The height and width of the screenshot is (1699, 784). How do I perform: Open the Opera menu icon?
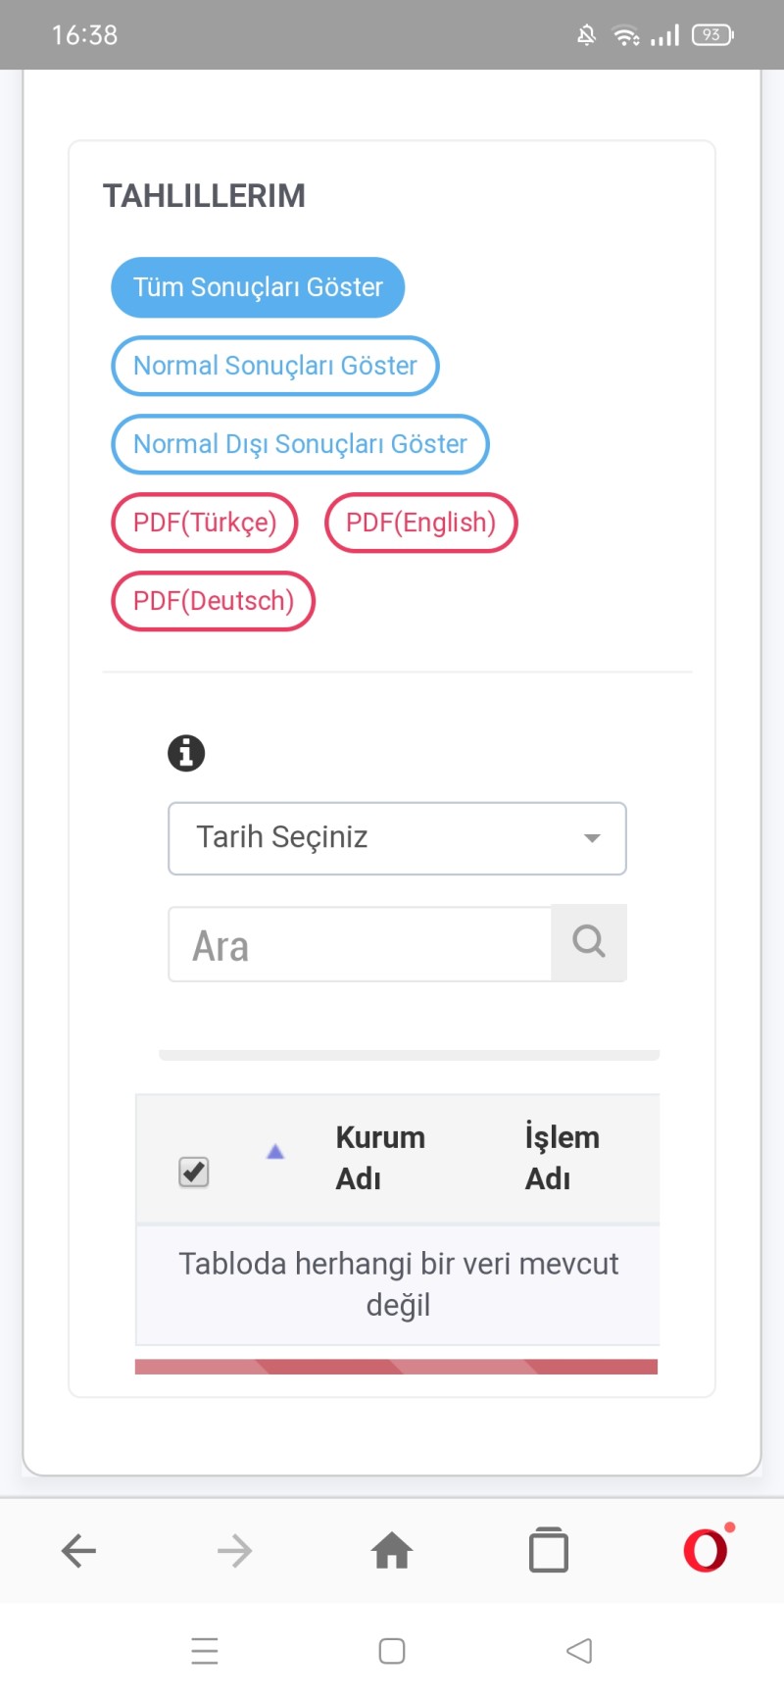pos(707,1549)
